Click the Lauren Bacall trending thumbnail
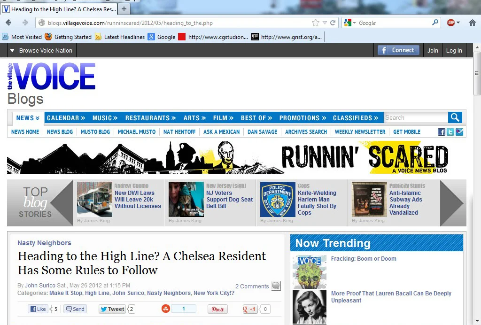 310,307
